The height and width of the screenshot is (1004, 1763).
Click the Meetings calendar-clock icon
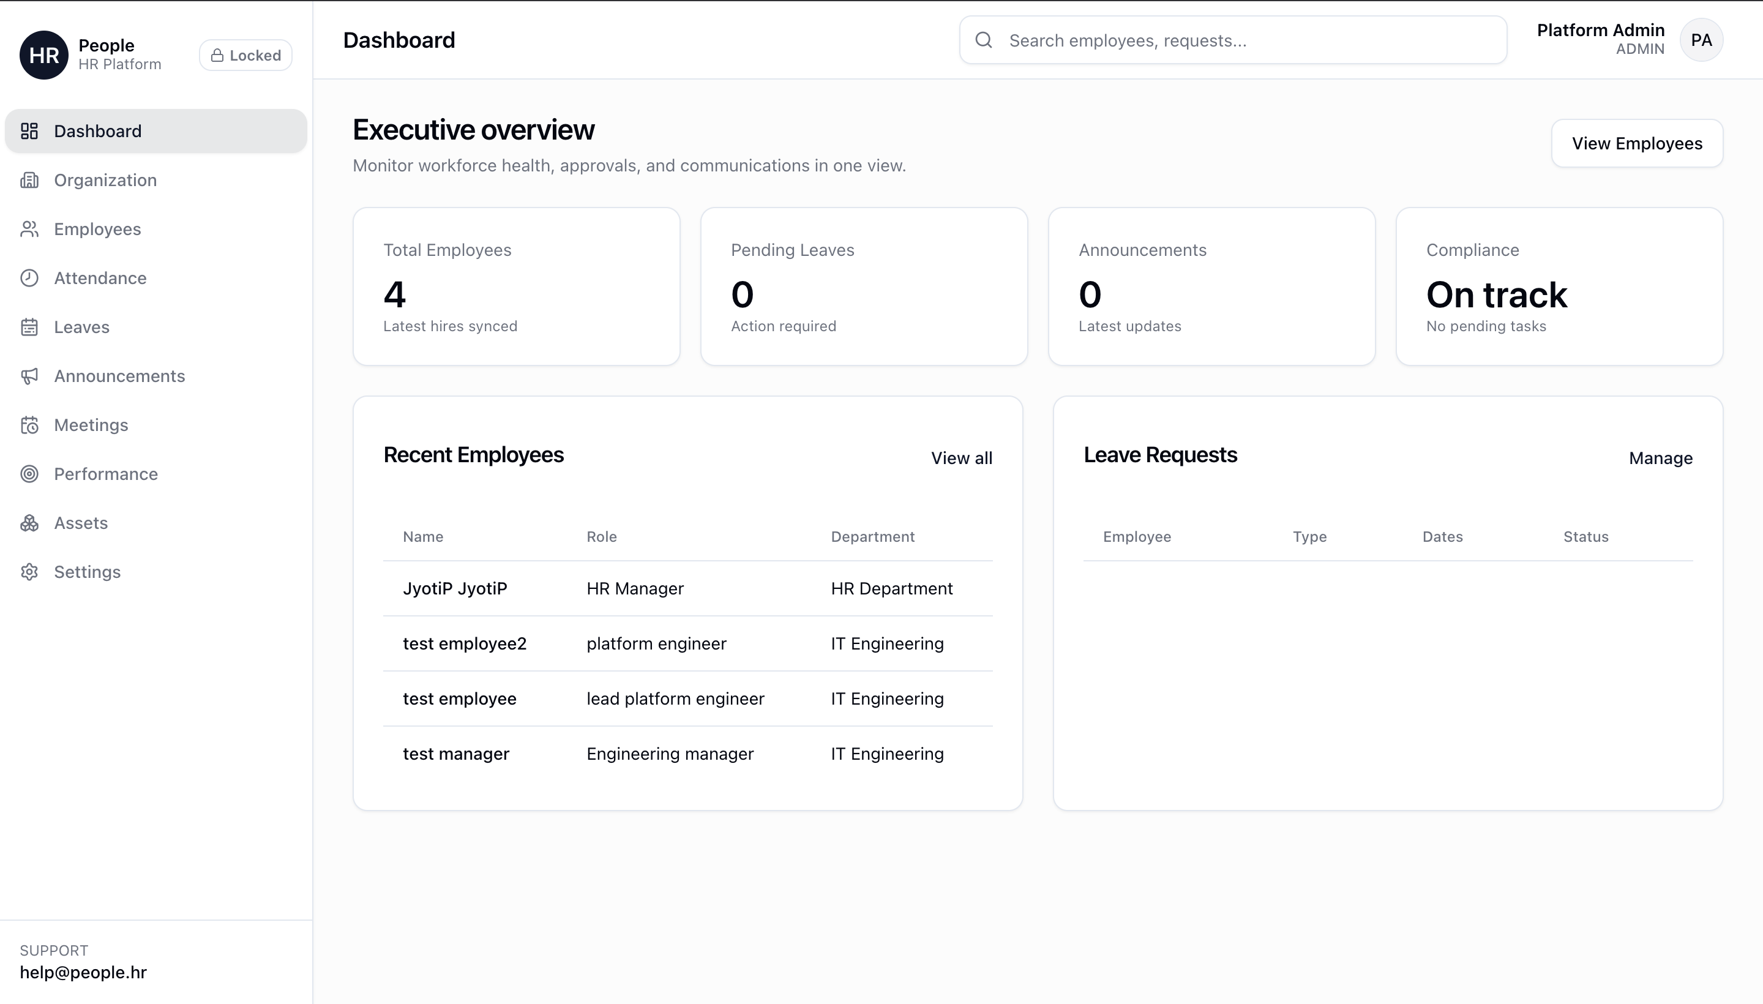29,425
